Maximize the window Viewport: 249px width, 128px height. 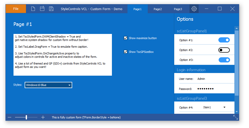pos(220,9)
